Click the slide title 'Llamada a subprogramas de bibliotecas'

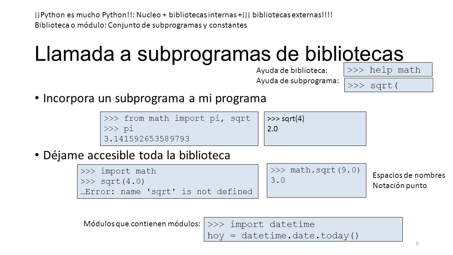pyautogui.click(x=219, y=54)
